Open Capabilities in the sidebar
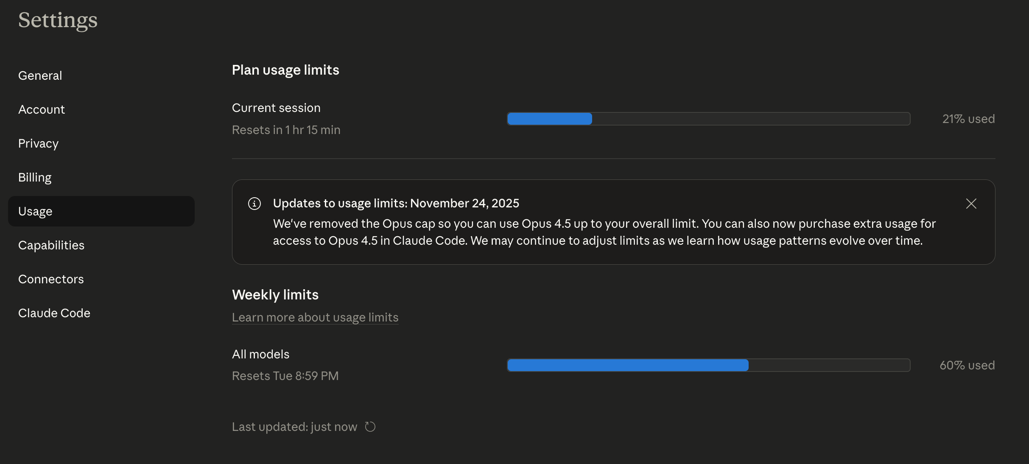 (51, 245)
